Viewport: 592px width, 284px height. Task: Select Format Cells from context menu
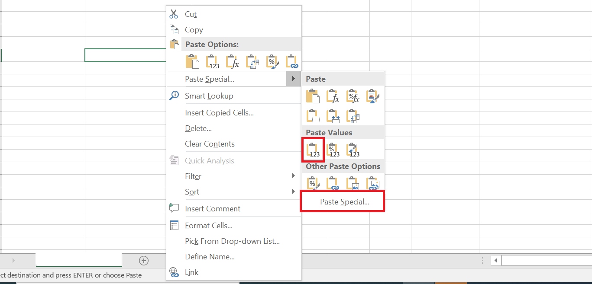point(208,226)
